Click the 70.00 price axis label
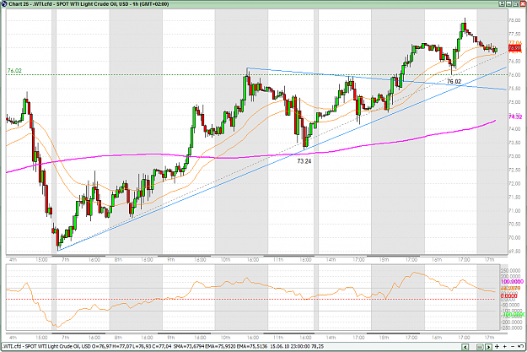This screenshot has width=527, height=352. 514,237
